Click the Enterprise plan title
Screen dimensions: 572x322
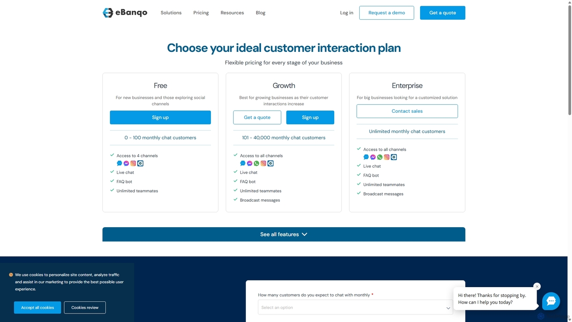tap(407, 85)
